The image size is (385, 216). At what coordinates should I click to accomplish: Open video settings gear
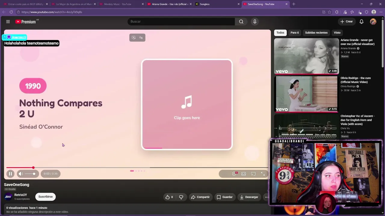coord(234,174)
